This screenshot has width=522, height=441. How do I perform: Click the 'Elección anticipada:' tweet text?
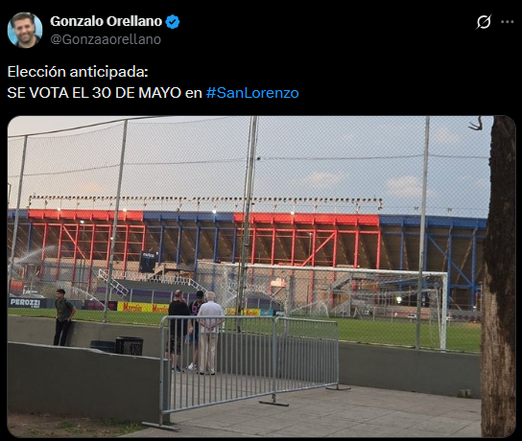78,72
